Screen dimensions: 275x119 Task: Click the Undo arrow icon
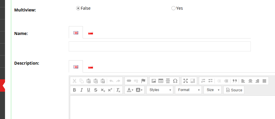coord(111,81)
